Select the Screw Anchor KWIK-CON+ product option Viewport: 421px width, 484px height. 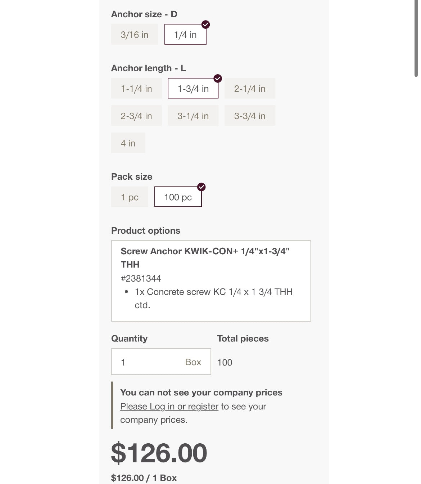tap(211, 281)
